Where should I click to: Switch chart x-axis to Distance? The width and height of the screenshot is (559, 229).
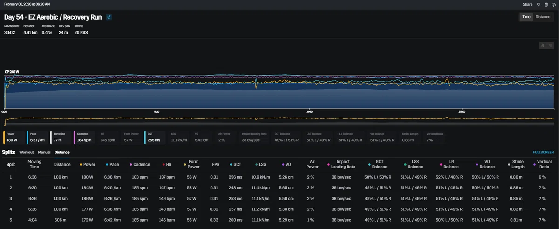tap(543, 17)
